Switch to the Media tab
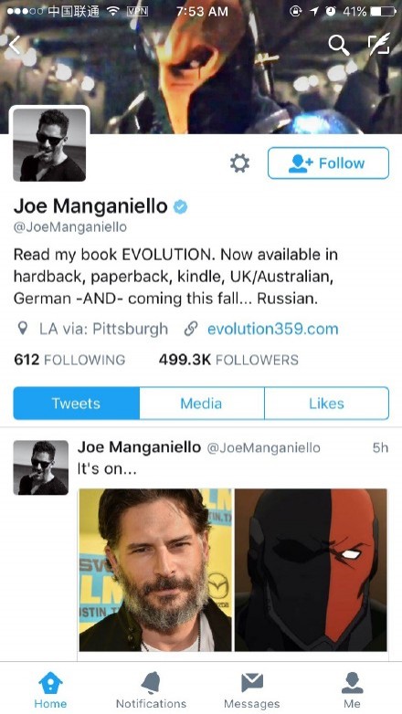This screenshot has height=714, width=402. click(x=201, y=403)
